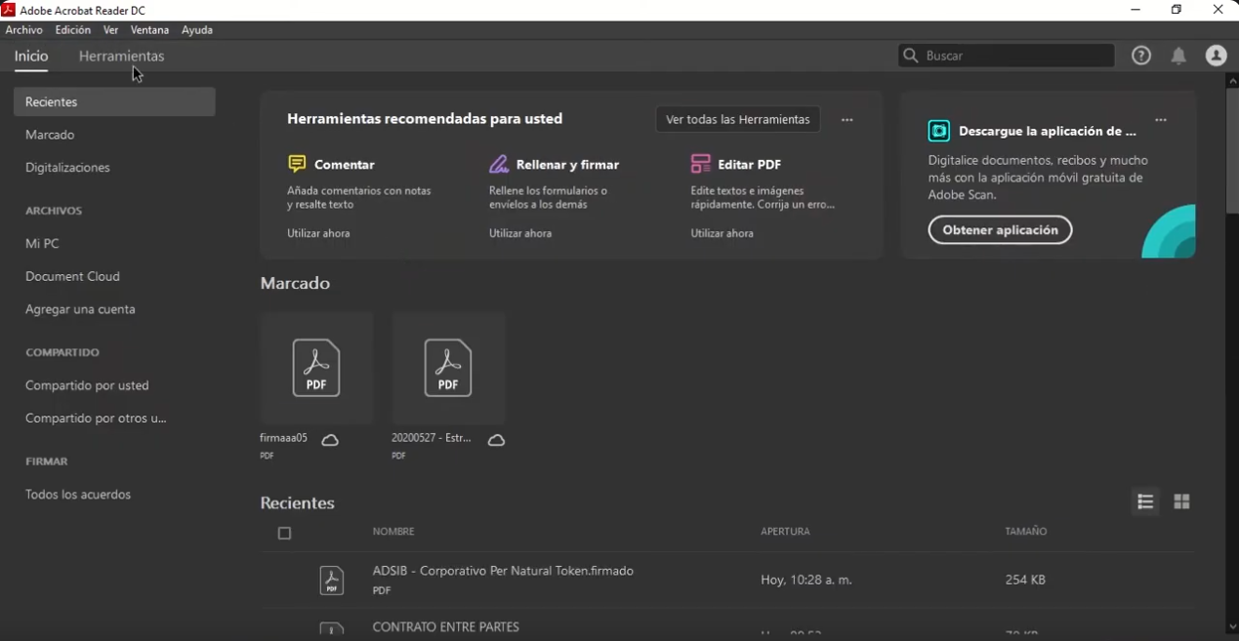This screenshot has width=1239, height=641.
Task: Click the Rellenar y firmar pen icon
Action: click(499, 164)
